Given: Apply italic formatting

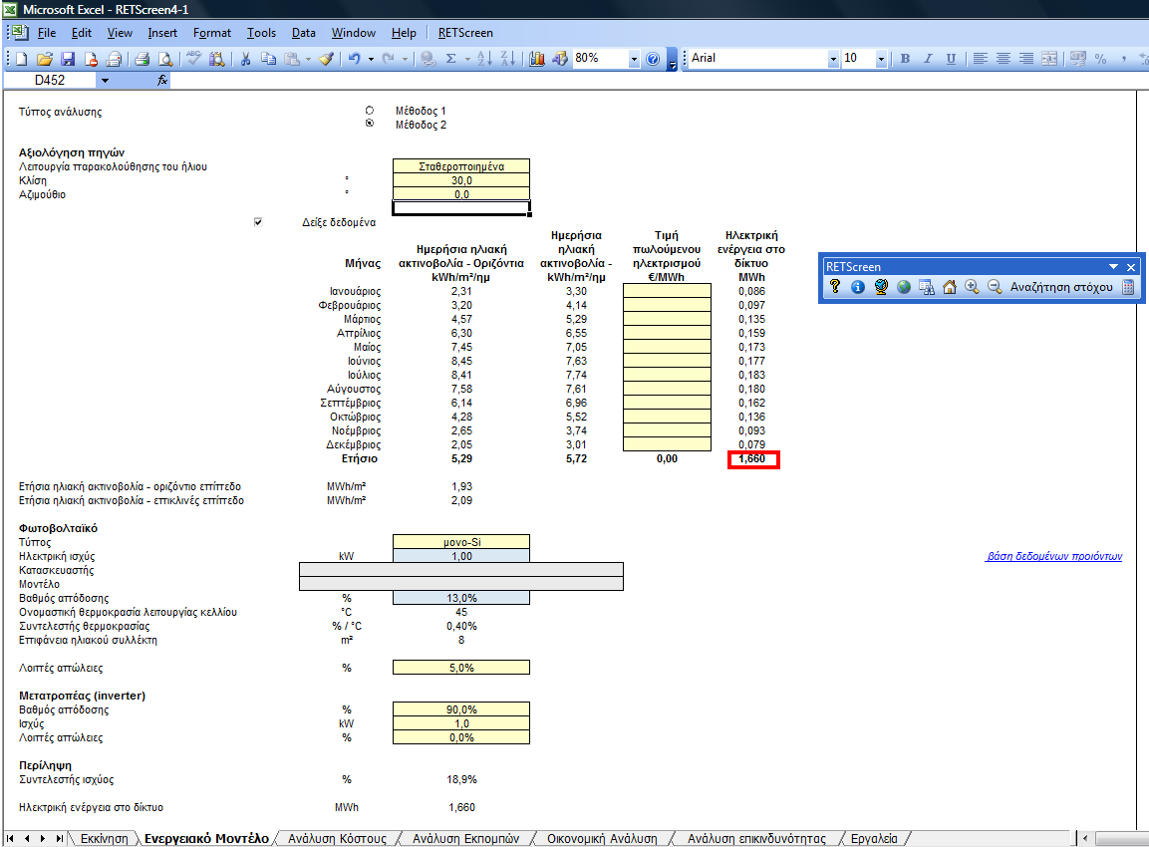Looking at the screenshot, I should click(x=928, y=59).
